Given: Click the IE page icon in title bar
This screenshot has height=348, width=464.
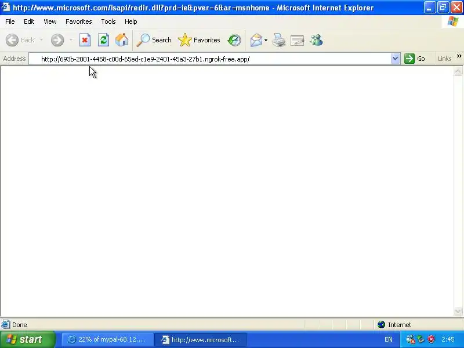Looking at the screenshot, I should 6,7.
